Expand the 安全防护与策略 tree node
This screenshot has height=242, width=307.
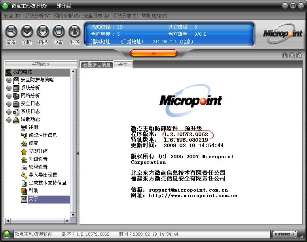click(9, 80)
